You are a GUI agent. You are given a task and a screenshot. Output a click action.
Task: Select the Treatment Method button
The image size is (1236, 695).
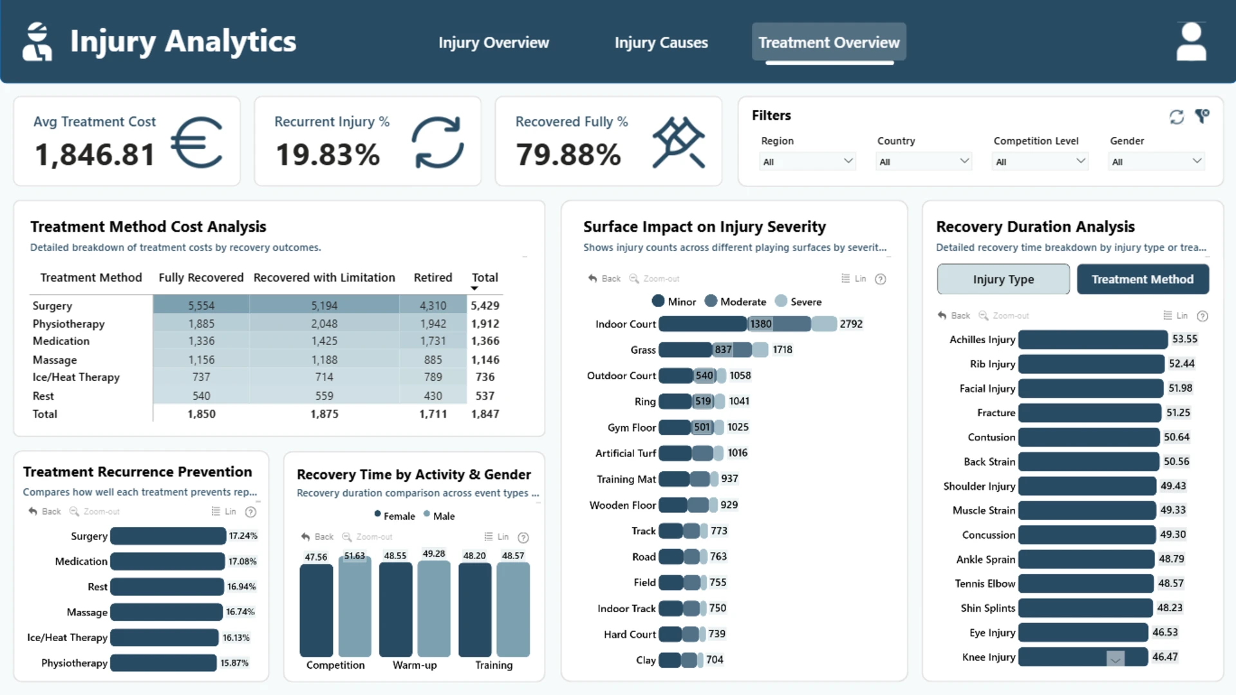1143,279
